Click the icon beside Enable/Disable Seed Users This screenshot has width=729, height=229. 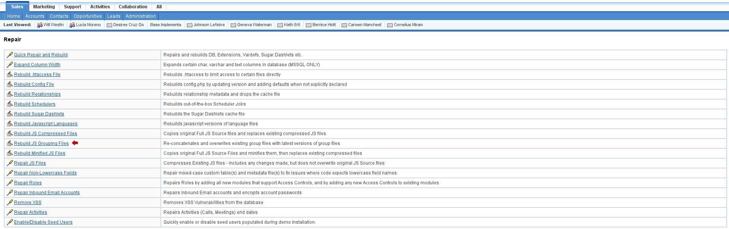pyautogui.click(x=10, y=222)
